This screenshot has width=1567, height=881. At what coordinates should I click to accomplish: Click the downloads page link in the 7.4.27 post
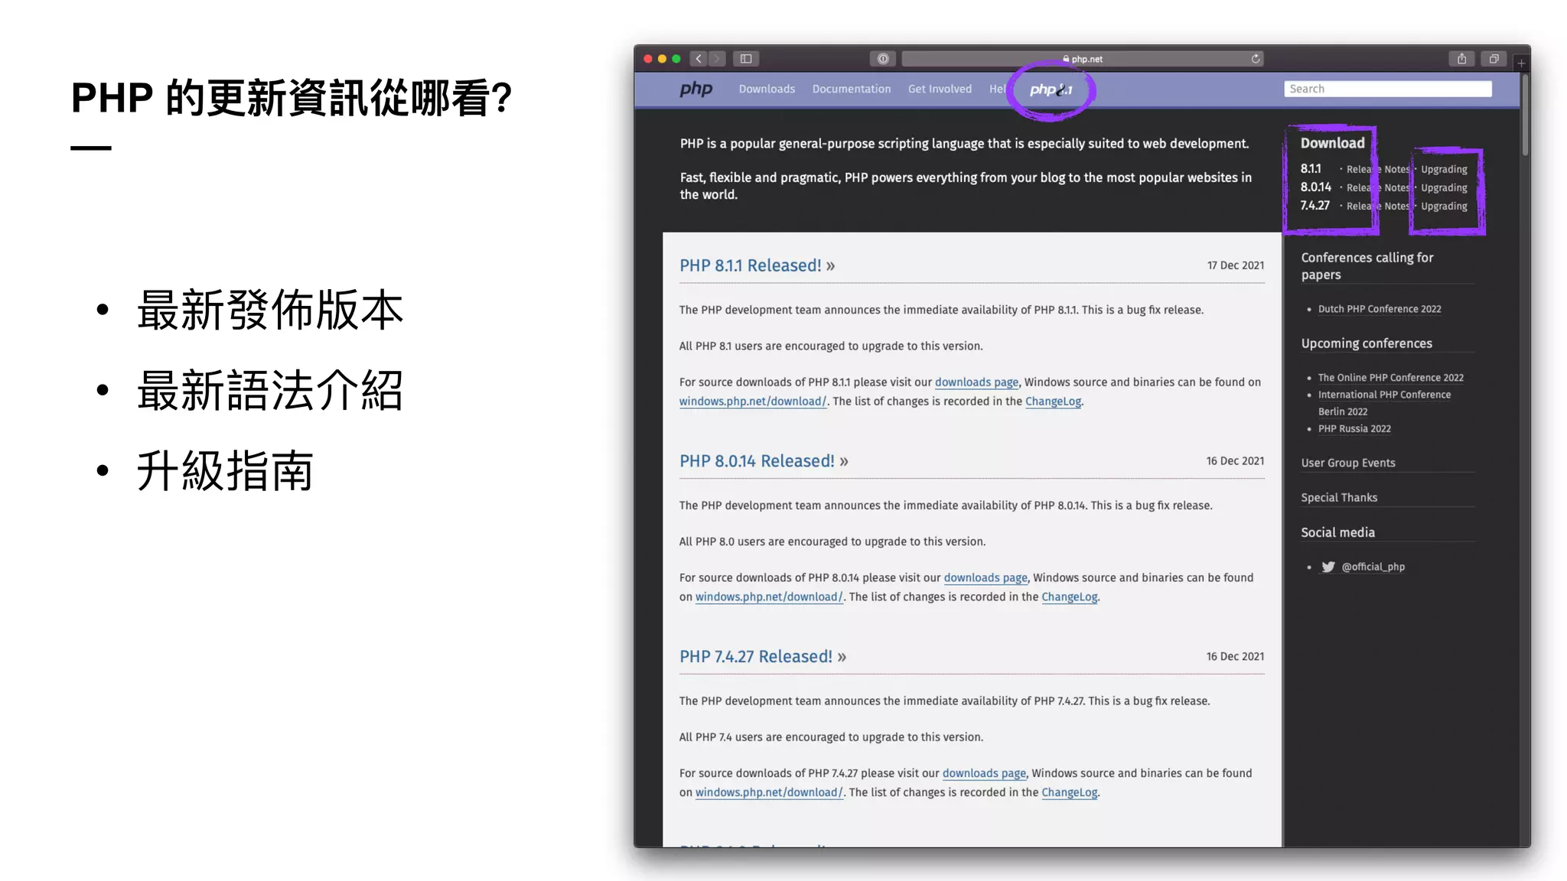click(x=984, y=774)
